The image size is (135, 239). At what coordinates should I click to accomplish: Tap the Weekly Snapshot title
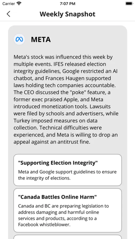tap(67, 14)
